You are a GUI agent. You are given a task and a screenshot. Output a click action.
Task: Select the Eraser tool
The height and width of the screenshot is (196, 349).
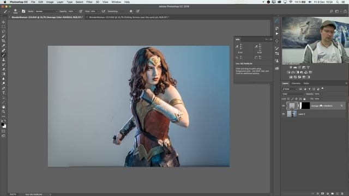(x=3, y=69)
